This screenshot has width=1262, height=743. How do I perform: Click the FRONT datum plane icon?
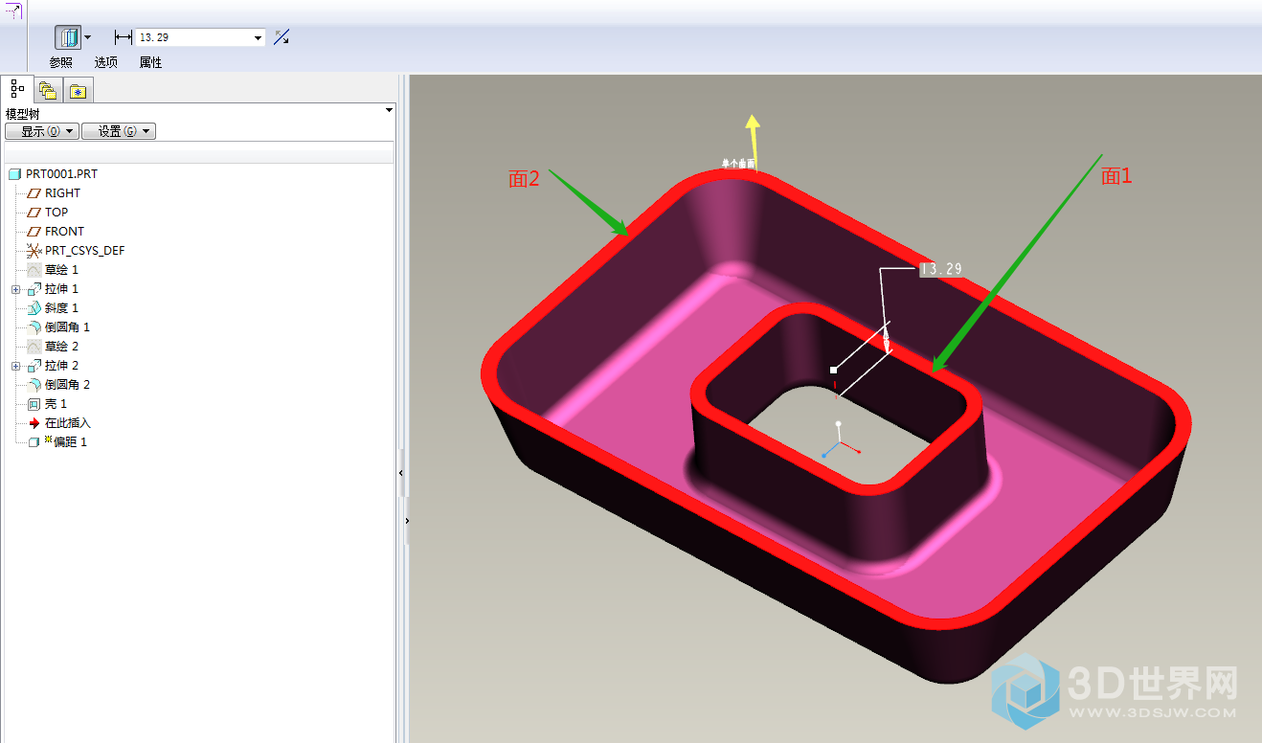(34, 232)
